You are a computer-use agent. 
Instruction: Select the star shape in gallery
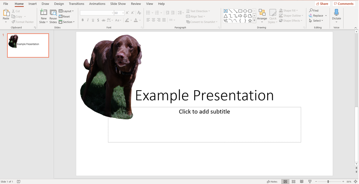[250, 21]
